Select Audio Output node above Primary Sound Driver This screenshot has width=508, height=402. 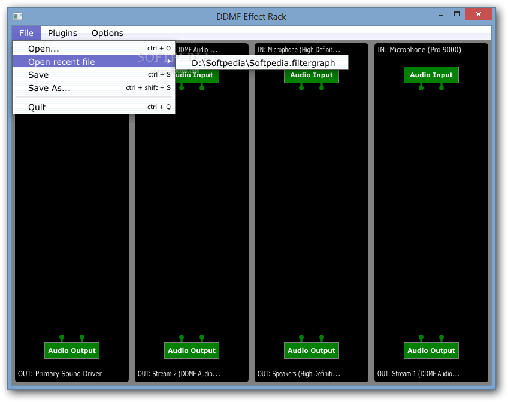click(72, 350)
